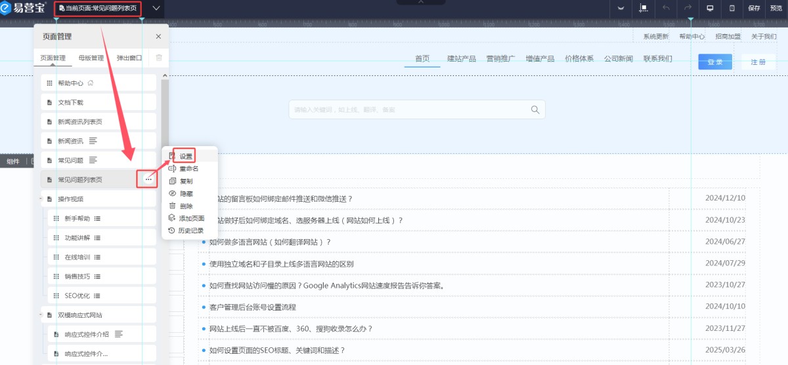
Task: Click the magnifier search icon in the search box
Action: pyautogui.click(x=535, y=109)
